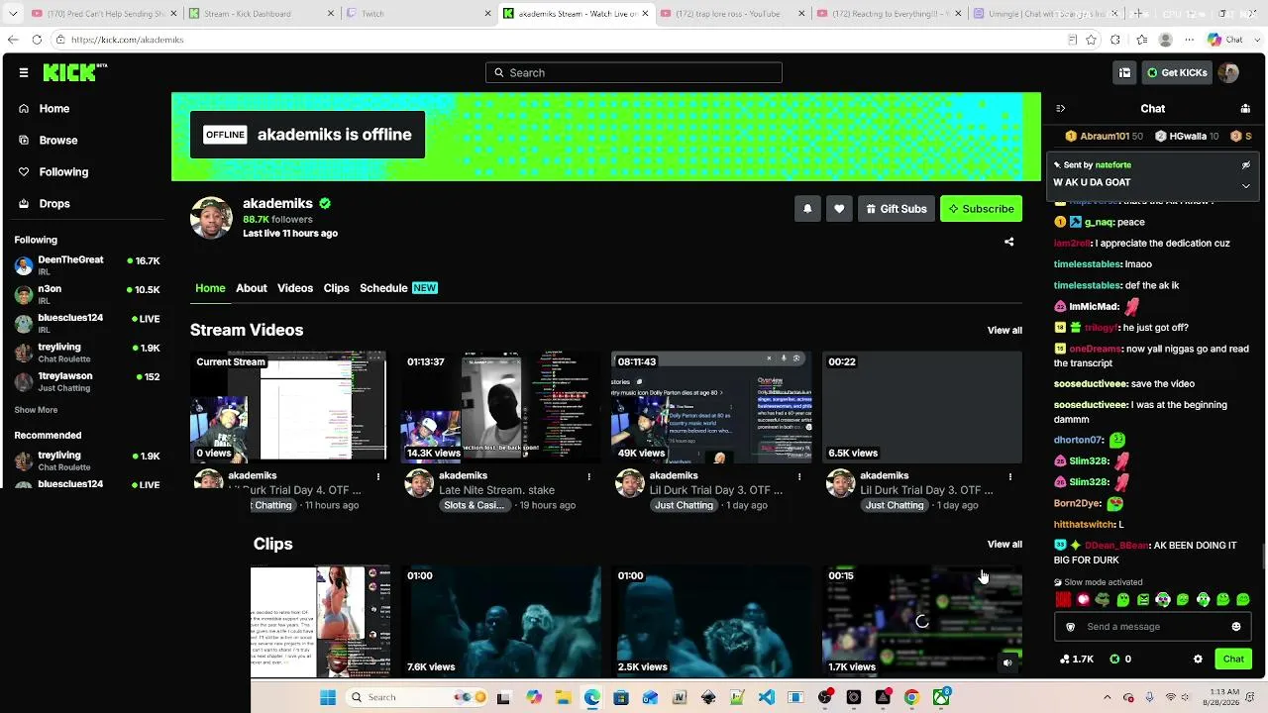Screen dimensions: 1268x713
Task: Click the shield icon in chat input
Action: click(x=1070, y=627)
